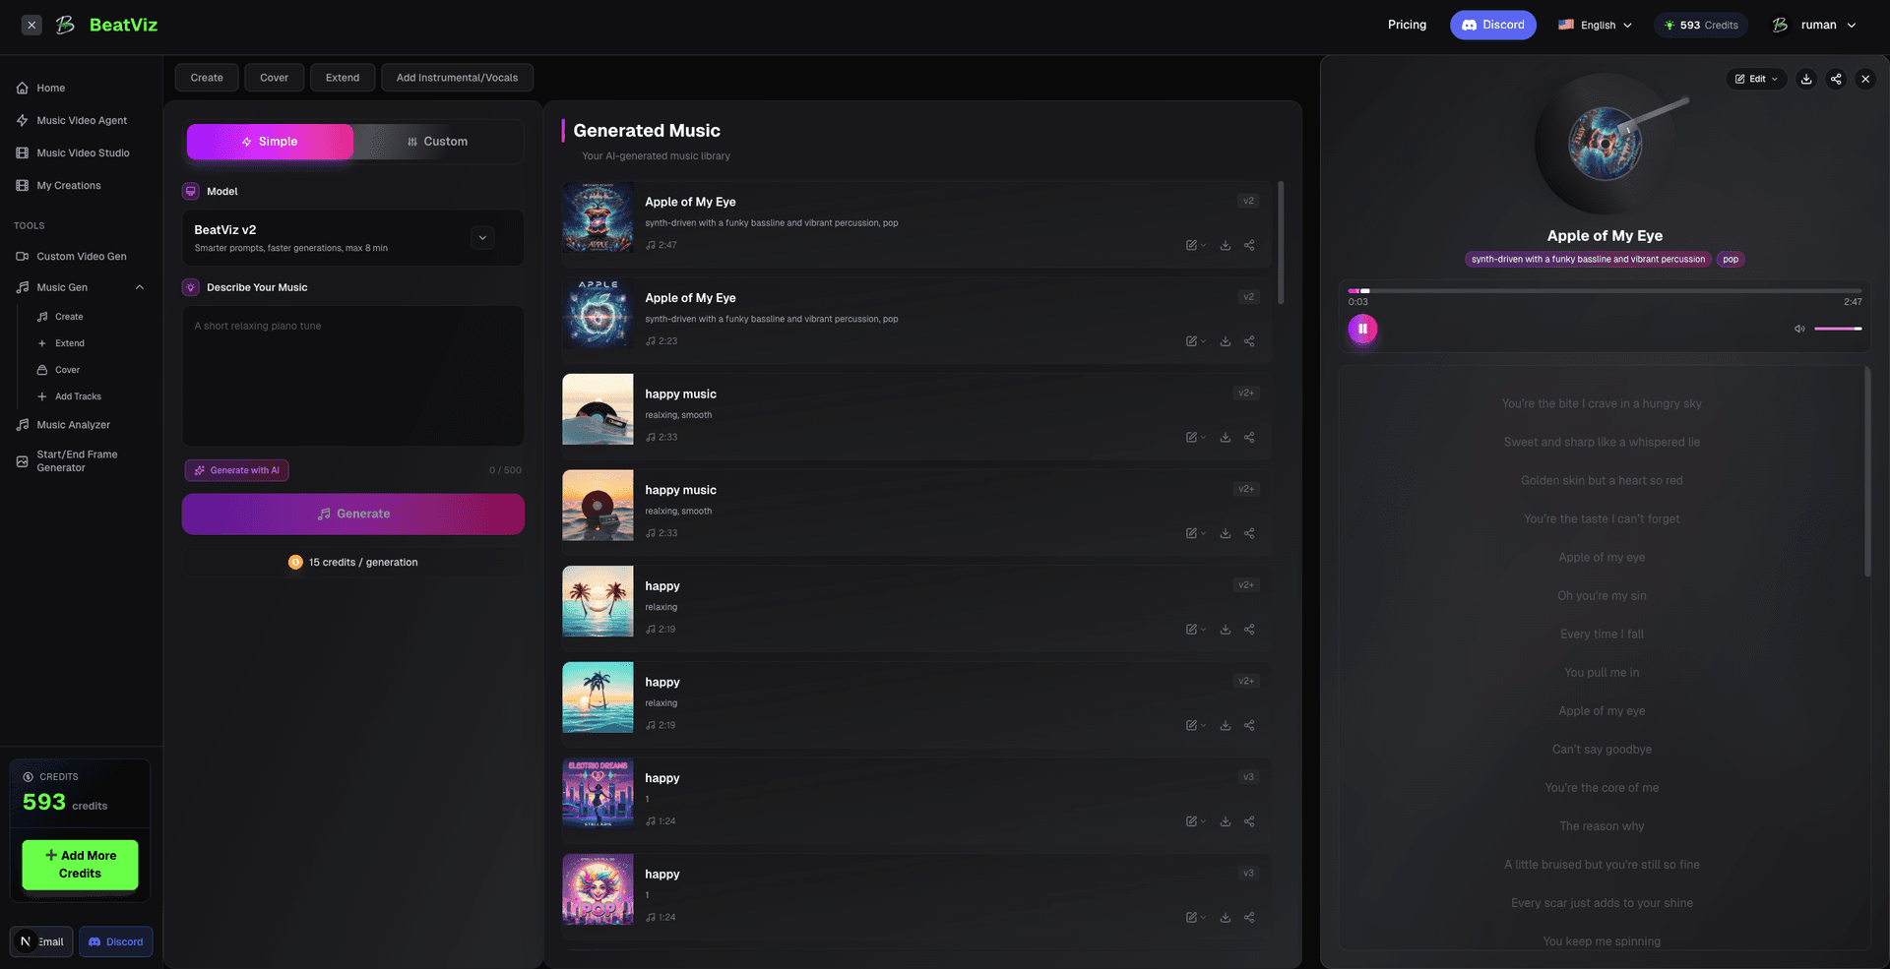
Task: Open the Start/End Frame Generator
Action: coord(78,460)
